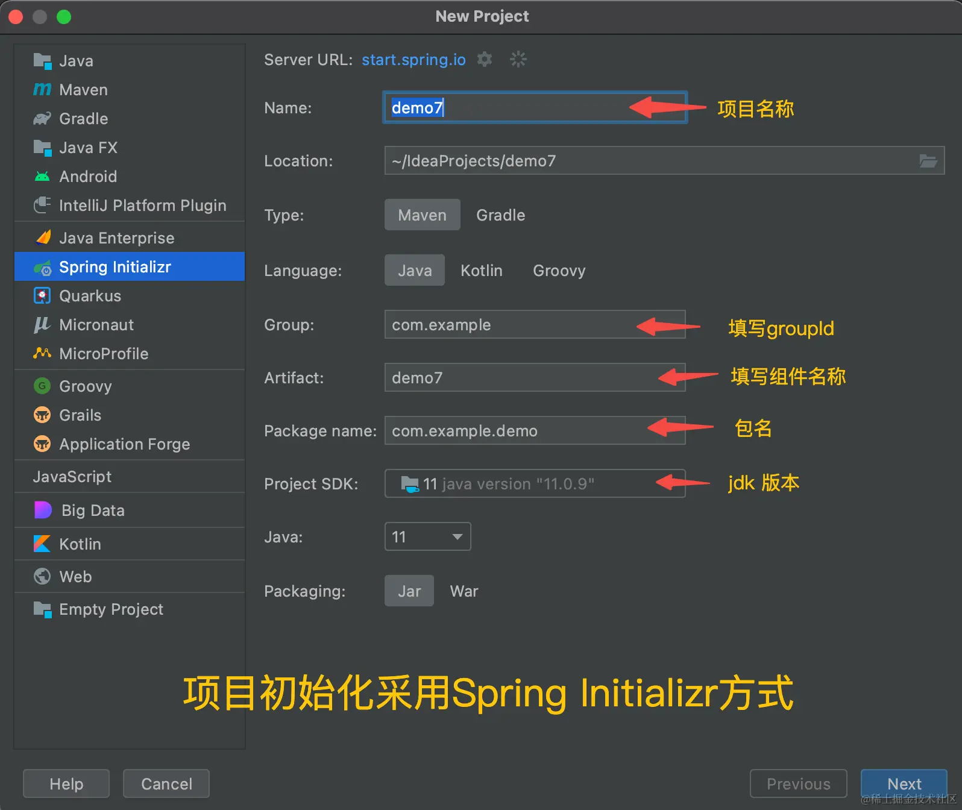Screen dimensions: 962x810
Task: Select Gradle as project type
Action: (500, 215)
